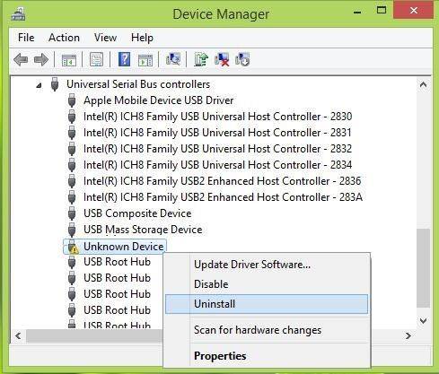Click the horizontal scrollbar left arrow

18,335
